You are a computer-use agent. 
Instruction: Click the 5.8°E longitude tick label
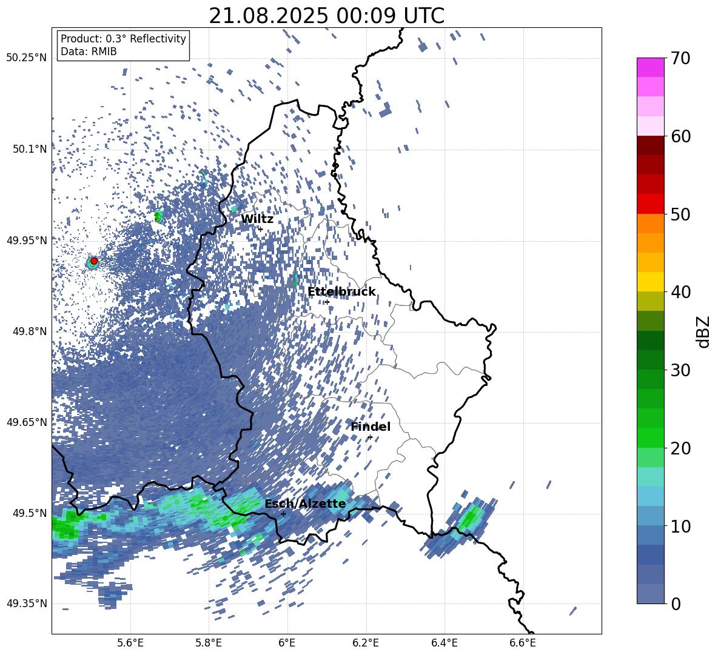pos(209,643)
